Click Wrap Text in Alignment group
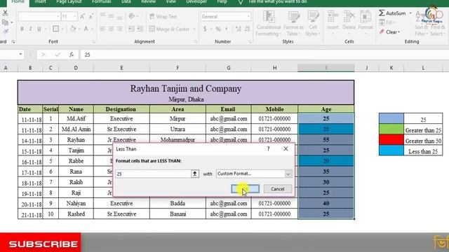 point(163,17)
